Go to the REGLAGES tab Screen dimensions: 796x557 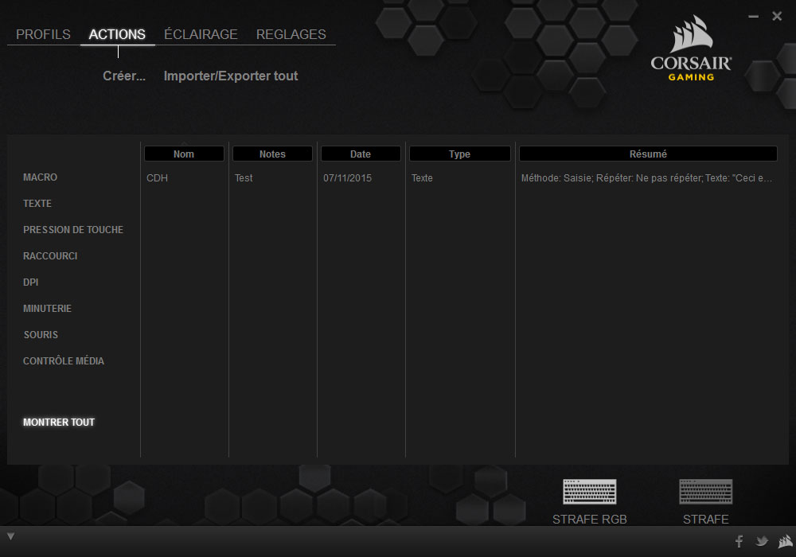291,34
